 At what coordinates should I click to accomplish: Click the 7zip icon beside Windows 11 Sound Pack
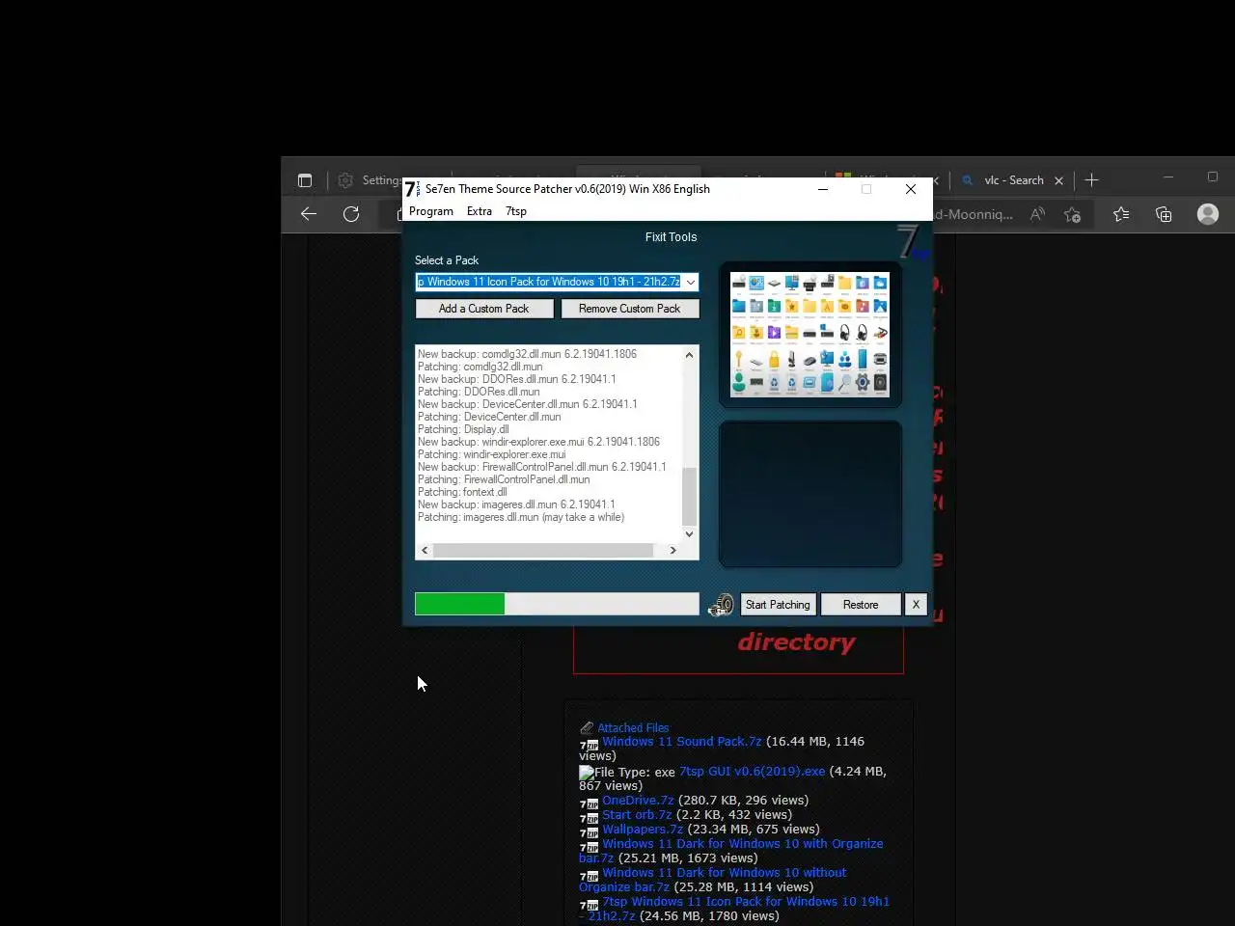[x=589, y=745]
